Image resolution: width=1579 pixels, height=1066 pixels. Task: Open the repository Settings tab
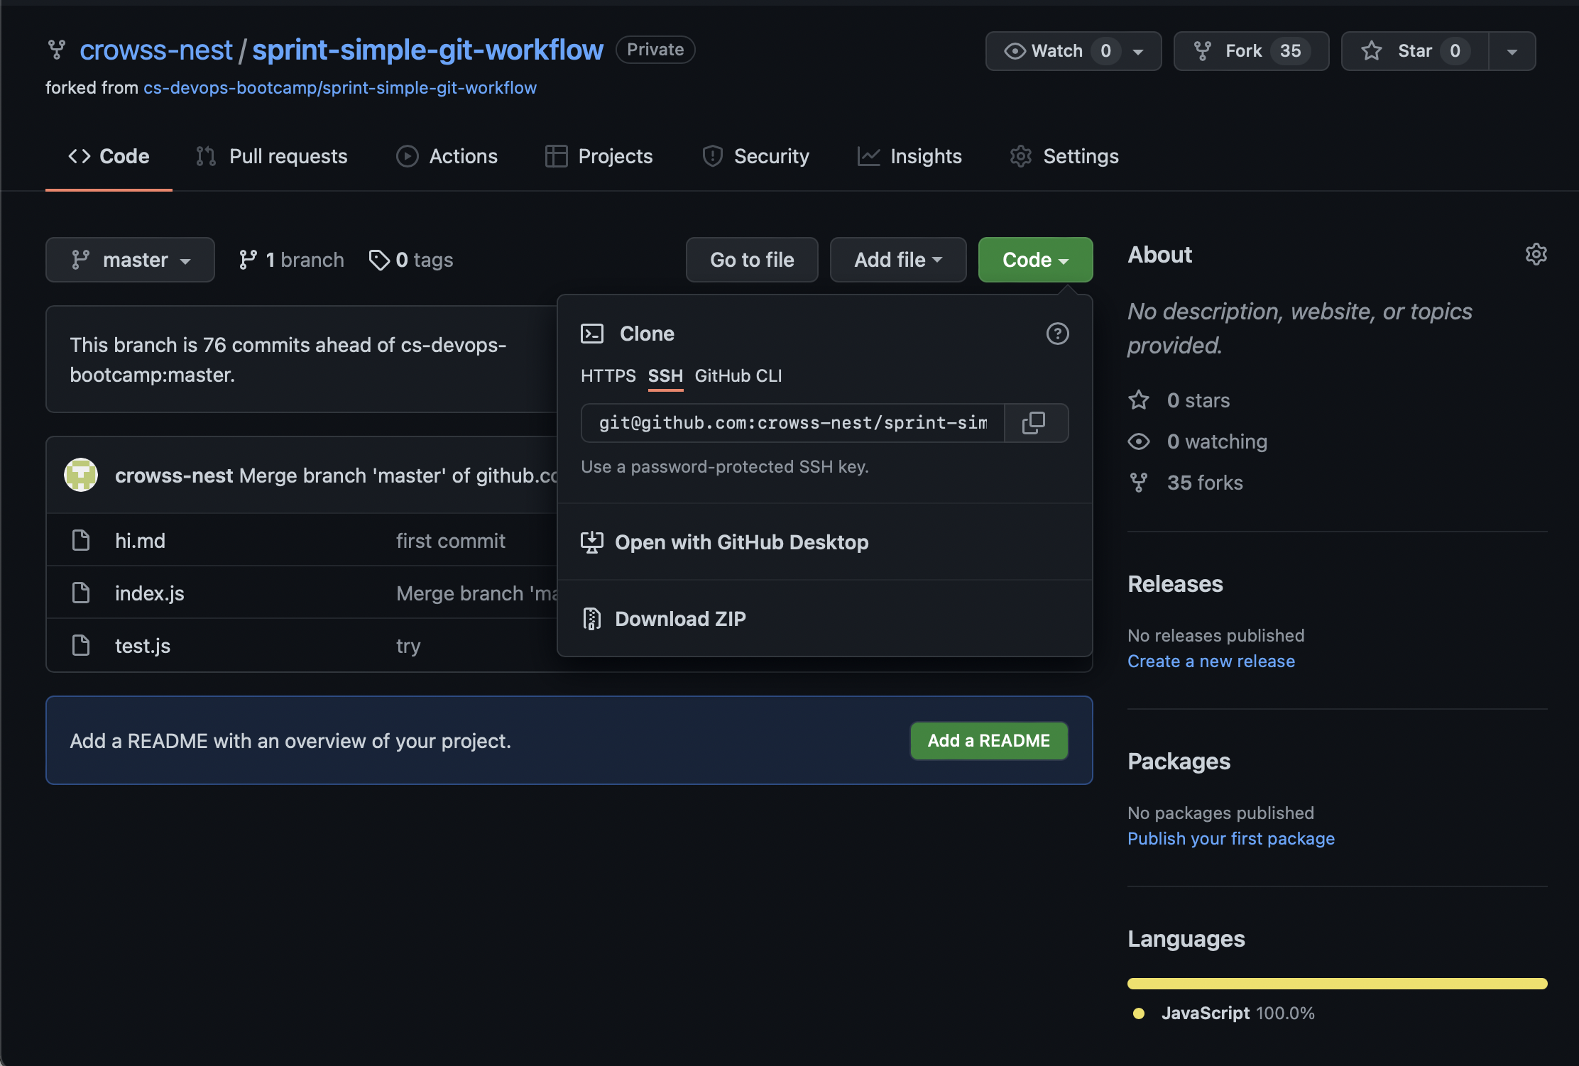[x=1064, y=156]
